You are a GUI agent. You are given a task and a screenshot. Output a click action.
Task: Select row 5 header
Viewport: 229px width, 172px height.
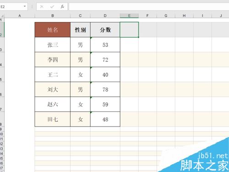coord(2,75)
